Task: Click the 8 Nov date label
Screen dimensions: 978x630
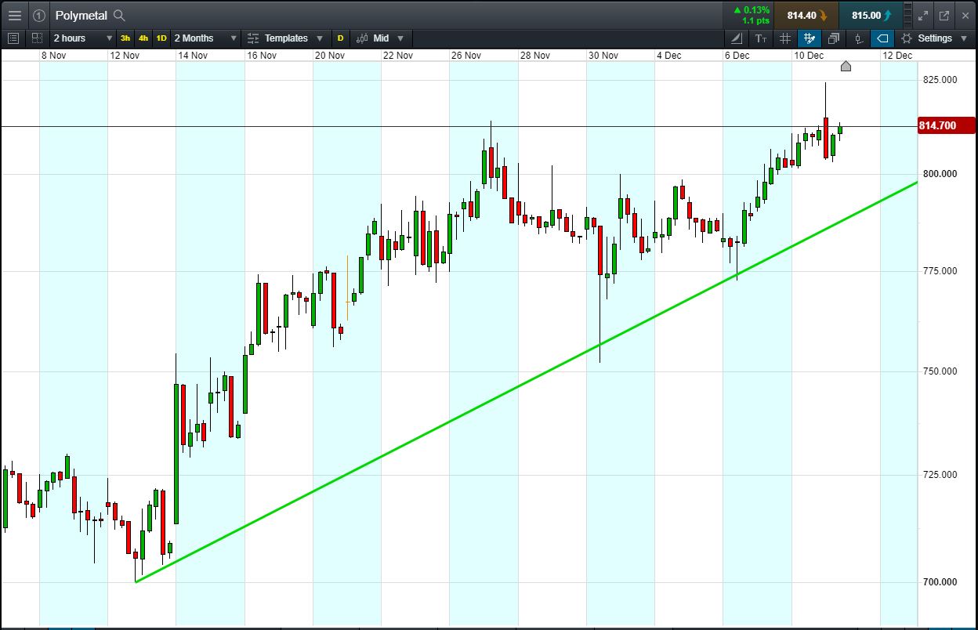Action: coord(56,56)
